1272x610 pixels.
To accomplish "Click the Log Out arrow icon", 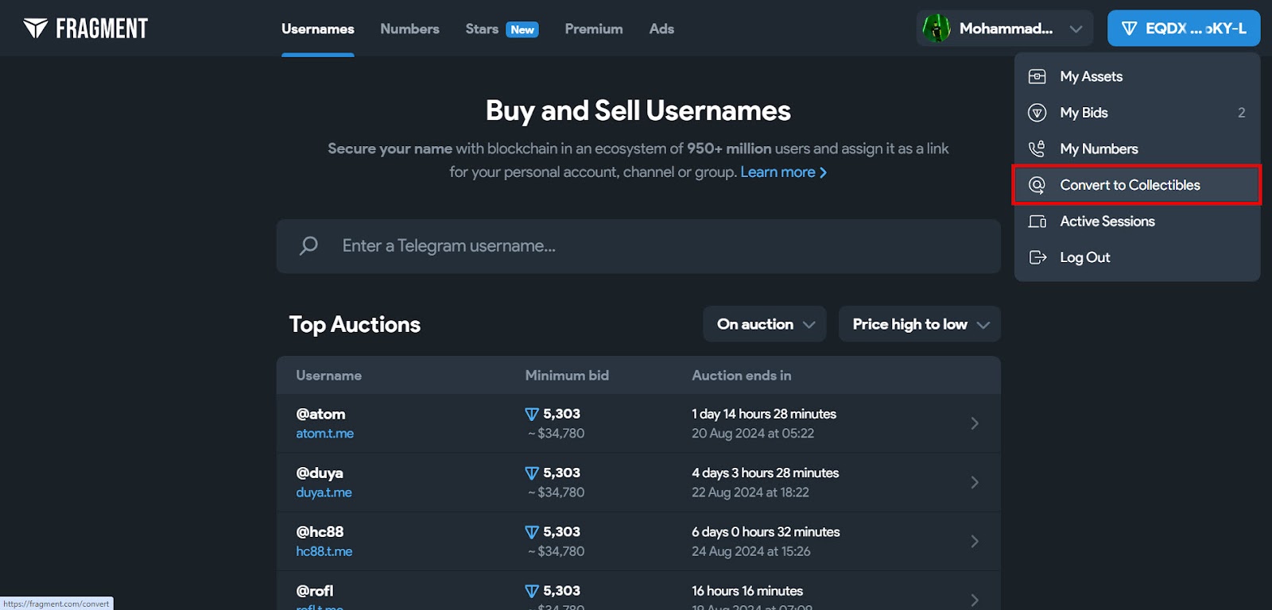I will pyautogui.click(x=1037, y=257).
